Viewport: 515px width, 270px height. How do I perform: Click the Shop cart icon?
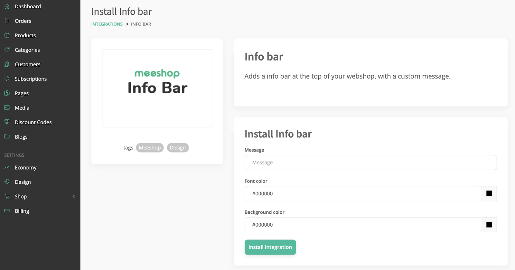(x=7, y=196)
